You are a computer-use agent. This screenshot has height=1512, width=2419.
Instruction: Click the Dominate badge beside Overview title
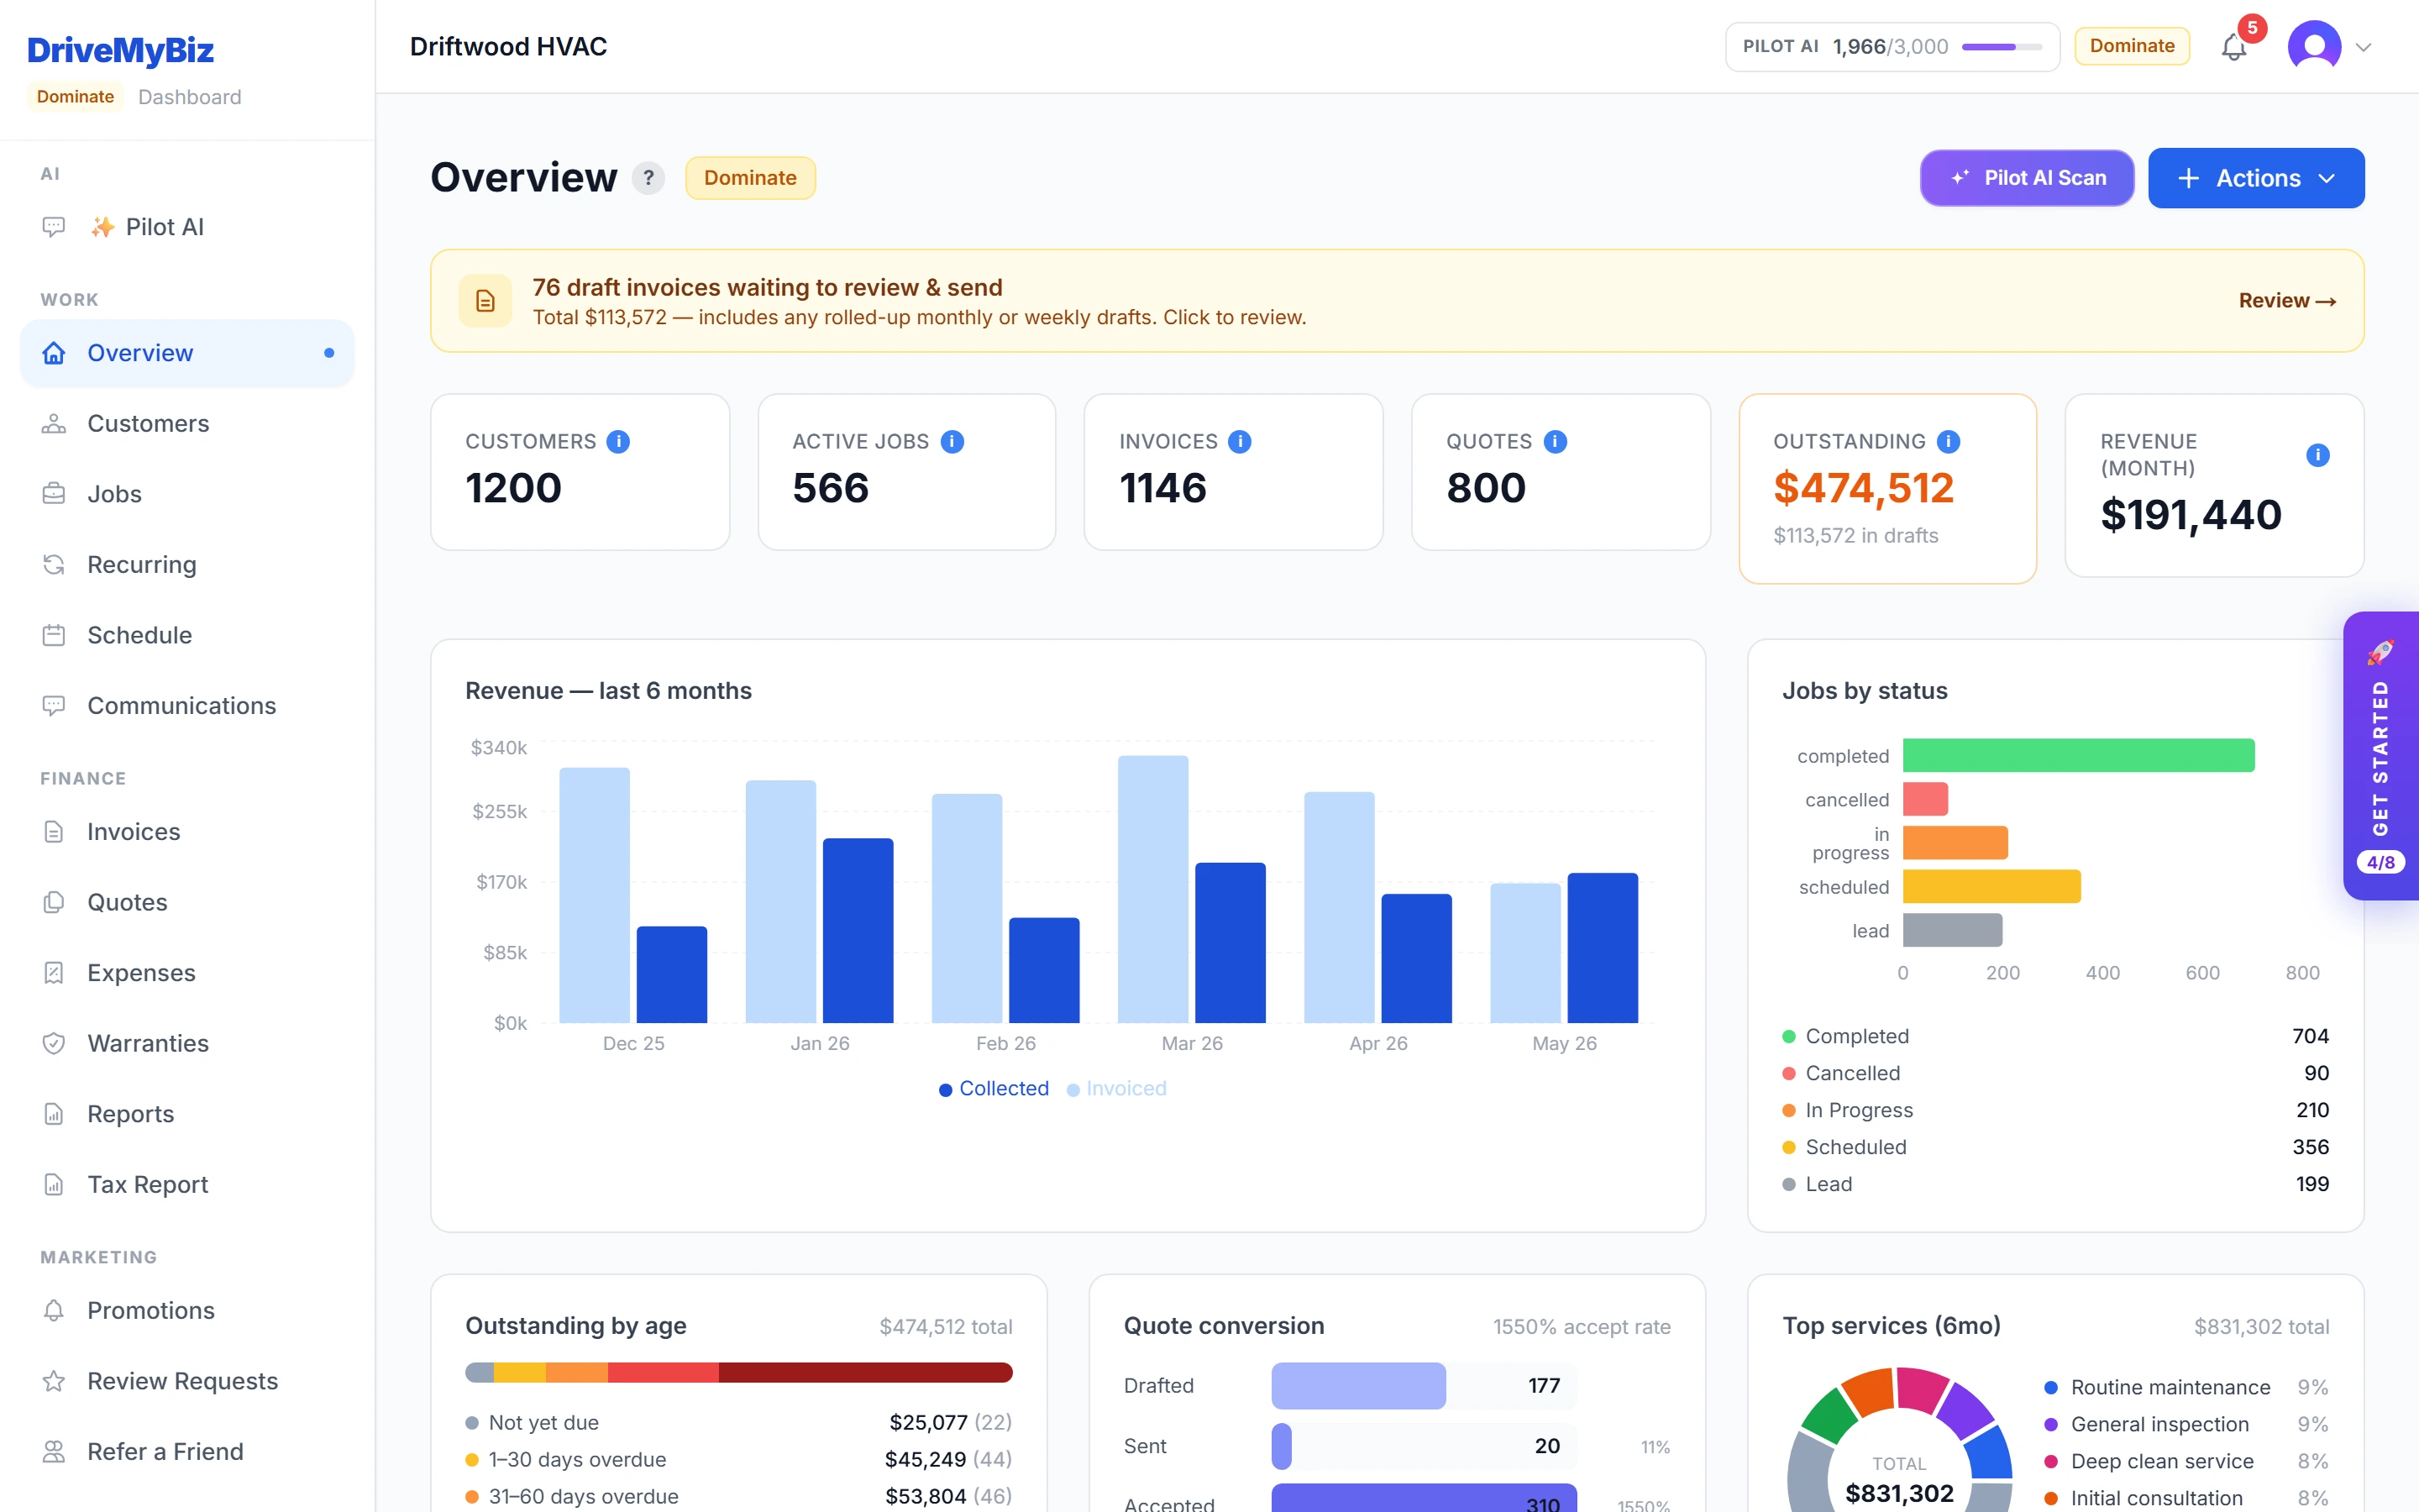[750, 178]
